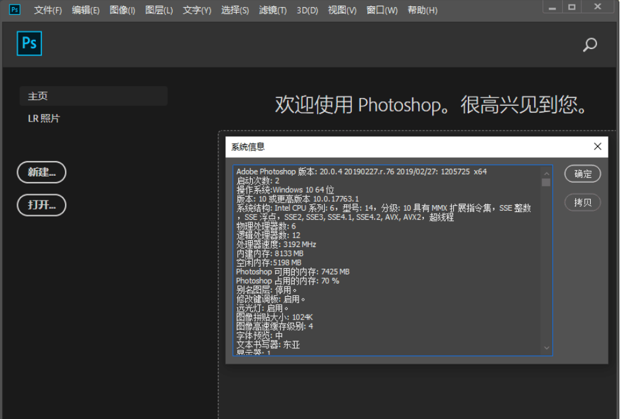620x419 pixels.
Task: Click the 新建... button
Action: [41, 172]
